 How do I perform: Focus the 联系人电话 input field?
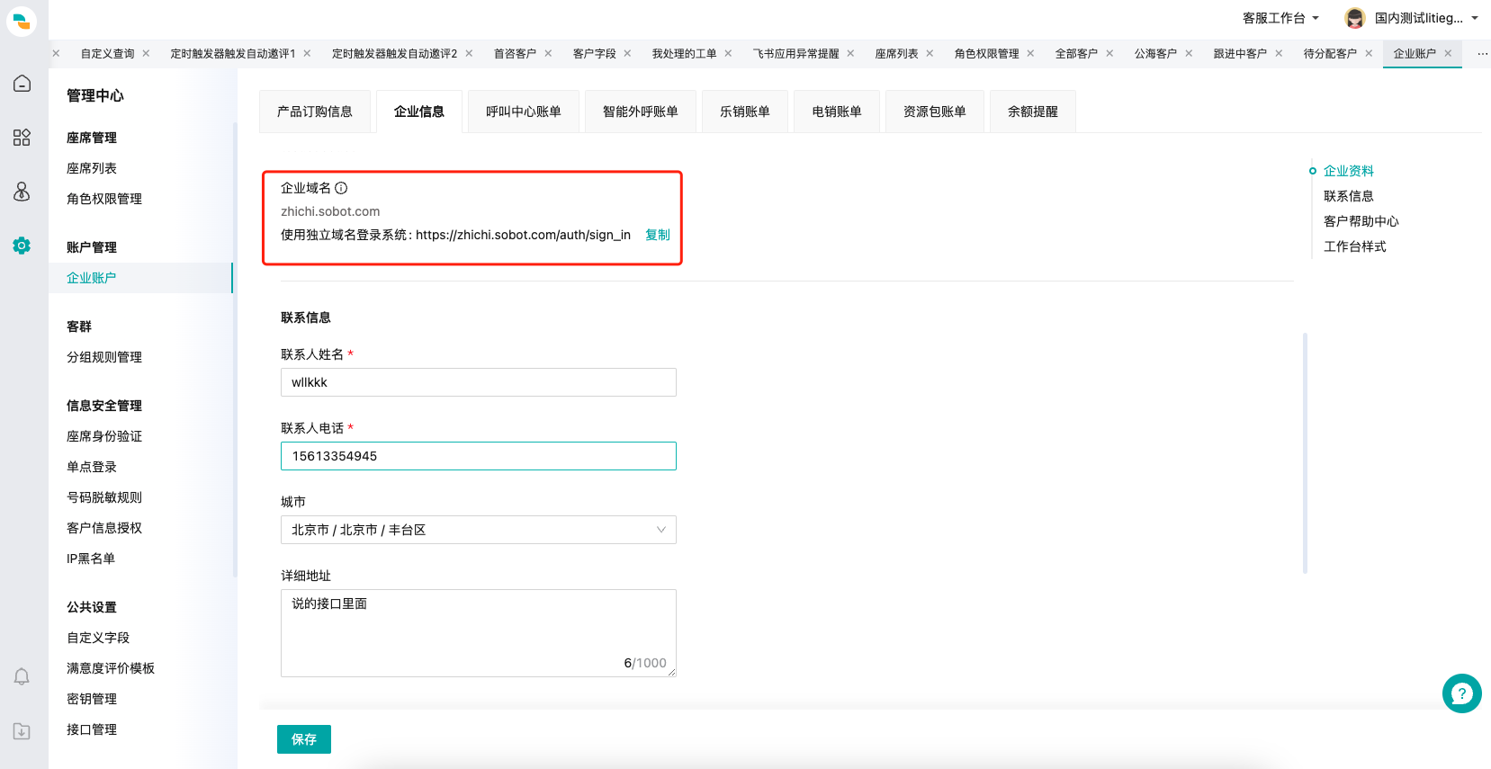pos(479,456)
